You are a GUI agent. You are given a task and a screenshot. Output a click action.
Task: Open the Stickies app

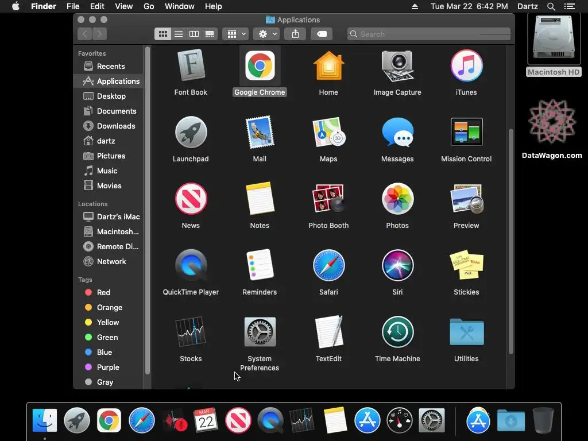(466, 265)
